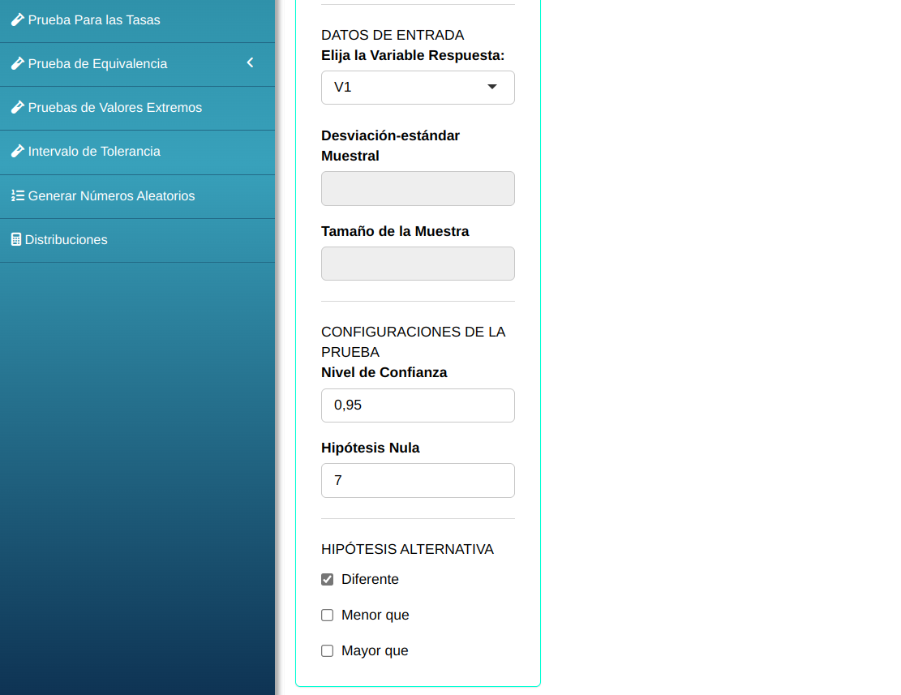The width and height of the screenshot is (901, 695).
Task: Click the test-tube icon beside Prueba de Equivalencia
Action: (17, 63)
